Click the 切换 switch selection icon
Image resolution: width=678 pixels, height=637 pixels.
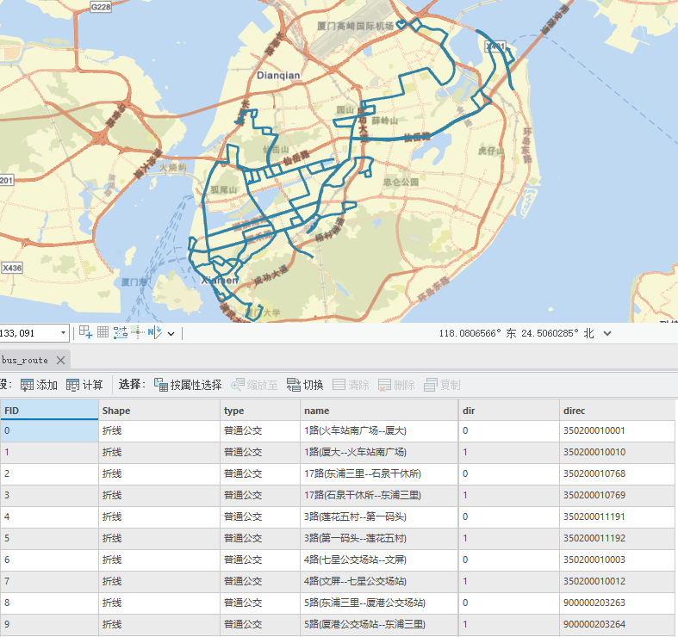coord(294,385)
